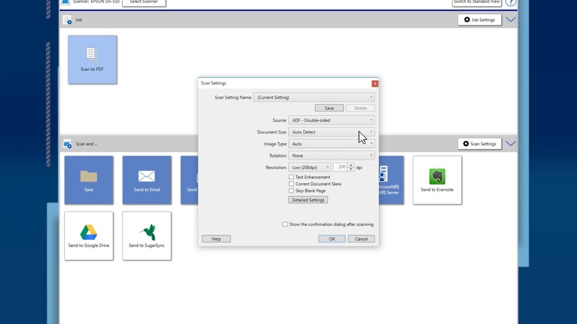Click the Save button in Scan Settings
577x324 pixels.
click(x=329, y=108)
